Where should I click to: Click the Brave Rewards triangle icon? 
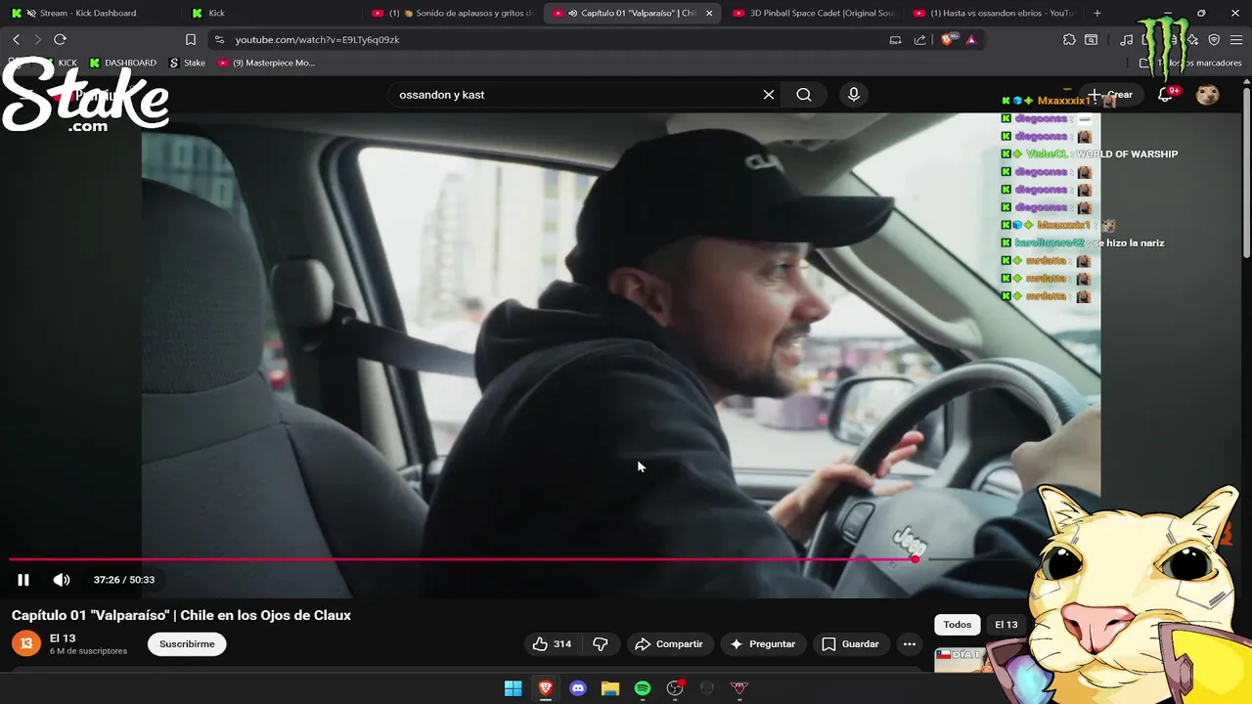pos(970,39)
